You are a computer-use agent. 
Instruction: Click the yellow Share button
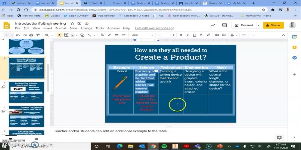coord(273,25)
